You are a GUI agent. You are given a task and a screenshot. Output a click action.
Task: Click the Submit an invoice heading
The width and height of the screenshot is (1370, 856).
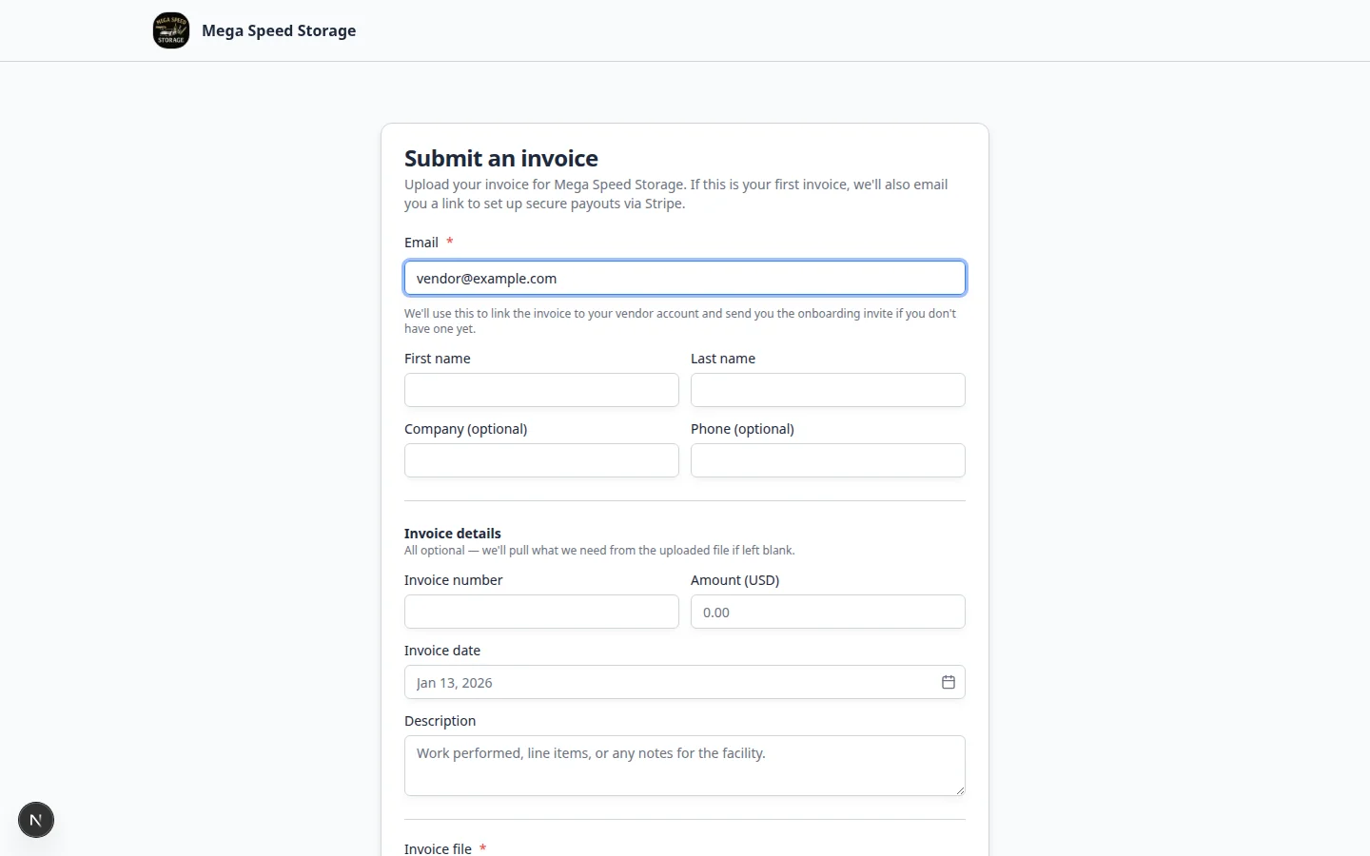(501, 158)
